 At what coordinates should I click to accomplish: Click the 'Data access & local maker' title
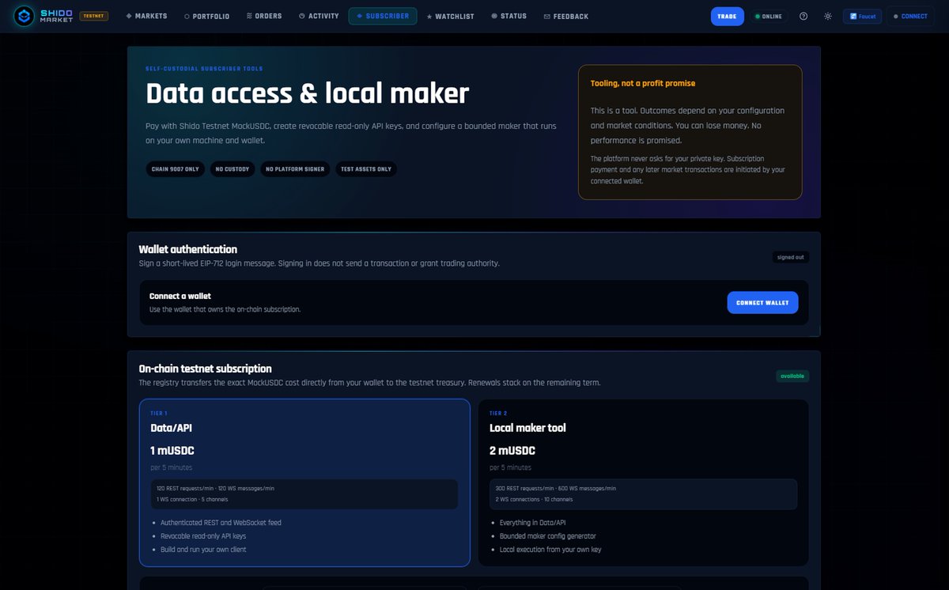(308, 93)
